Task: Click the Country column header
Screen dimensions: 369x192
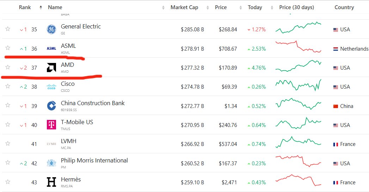Action: (344, 7)
